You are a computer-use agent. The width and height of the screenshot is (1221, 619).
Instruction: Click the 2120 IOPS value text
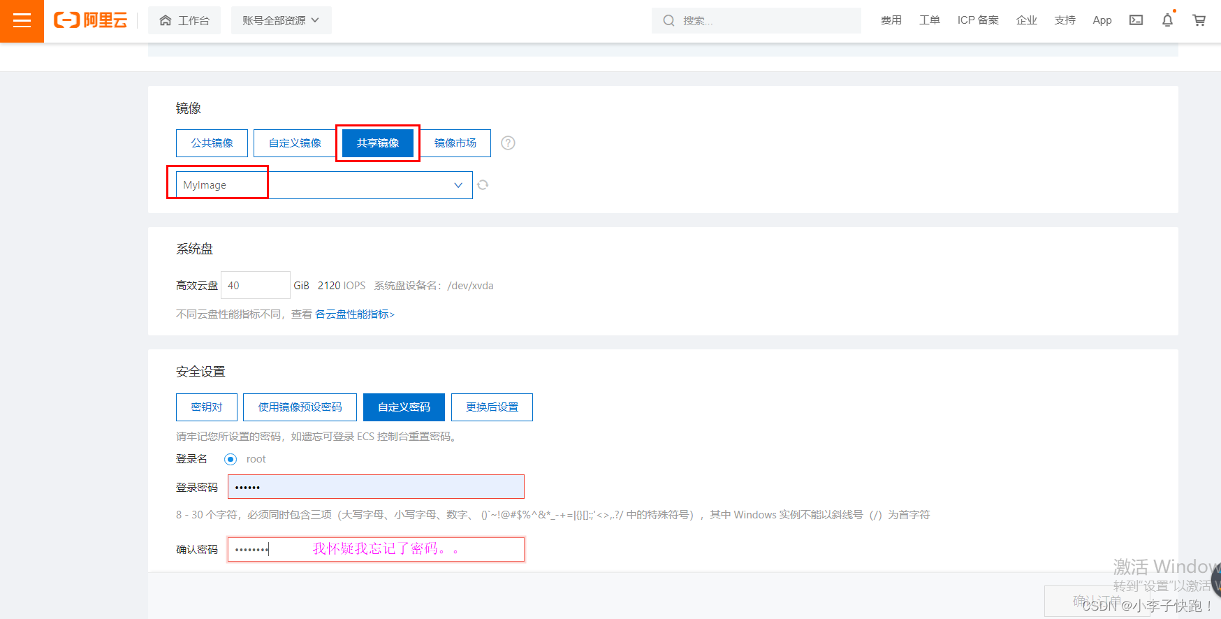342,286
